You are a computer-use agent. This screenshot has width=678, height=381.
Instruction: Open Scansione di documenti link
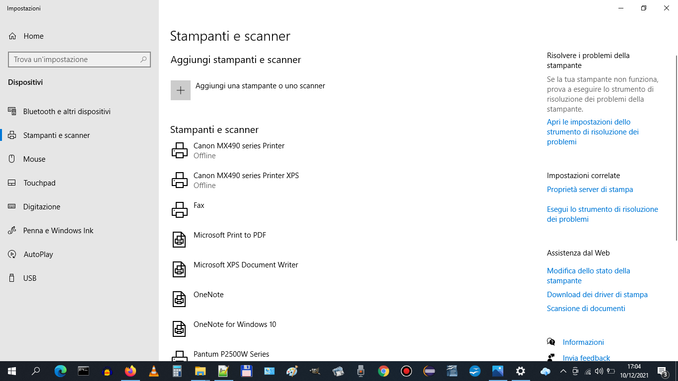[x=586, y=309]
